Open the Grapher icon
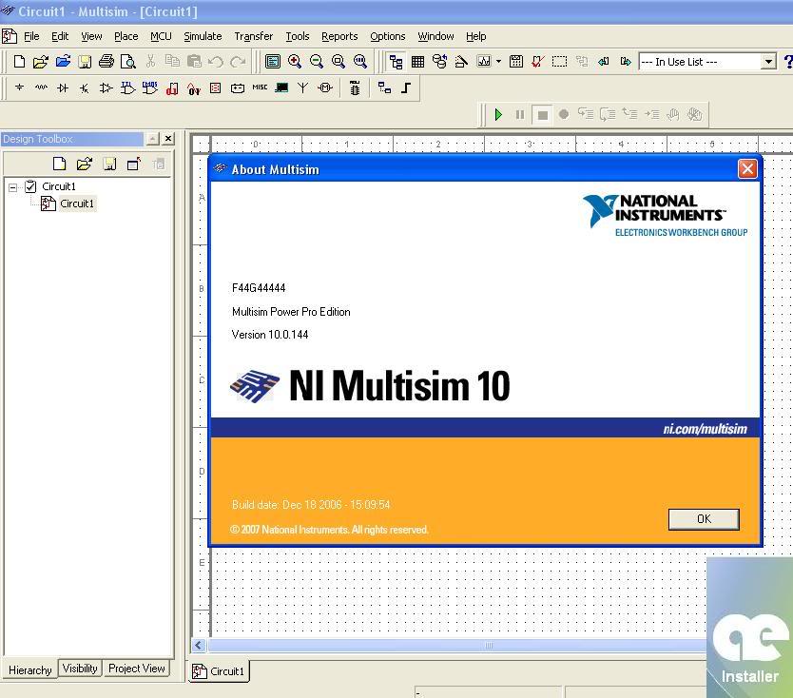The image size is (793, 698). [484, 62]
